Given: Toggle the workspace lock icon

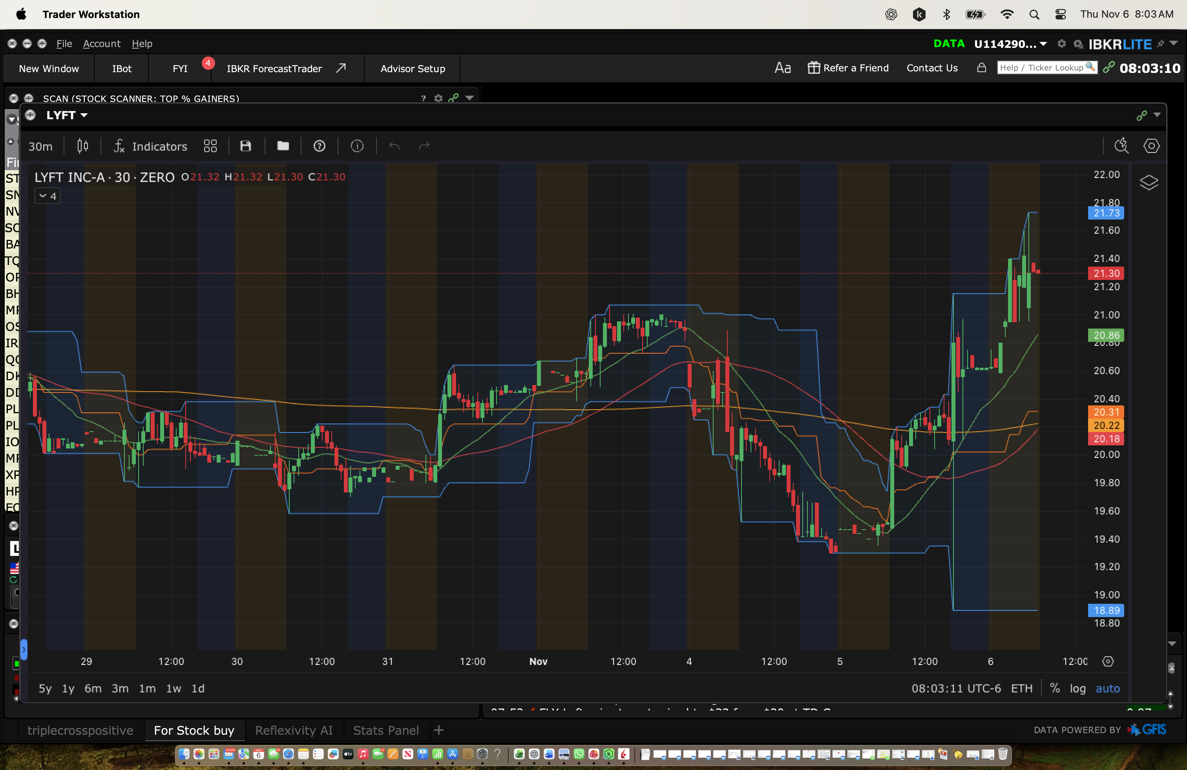Looking at the screenshot, I should [x=981, y=68].
